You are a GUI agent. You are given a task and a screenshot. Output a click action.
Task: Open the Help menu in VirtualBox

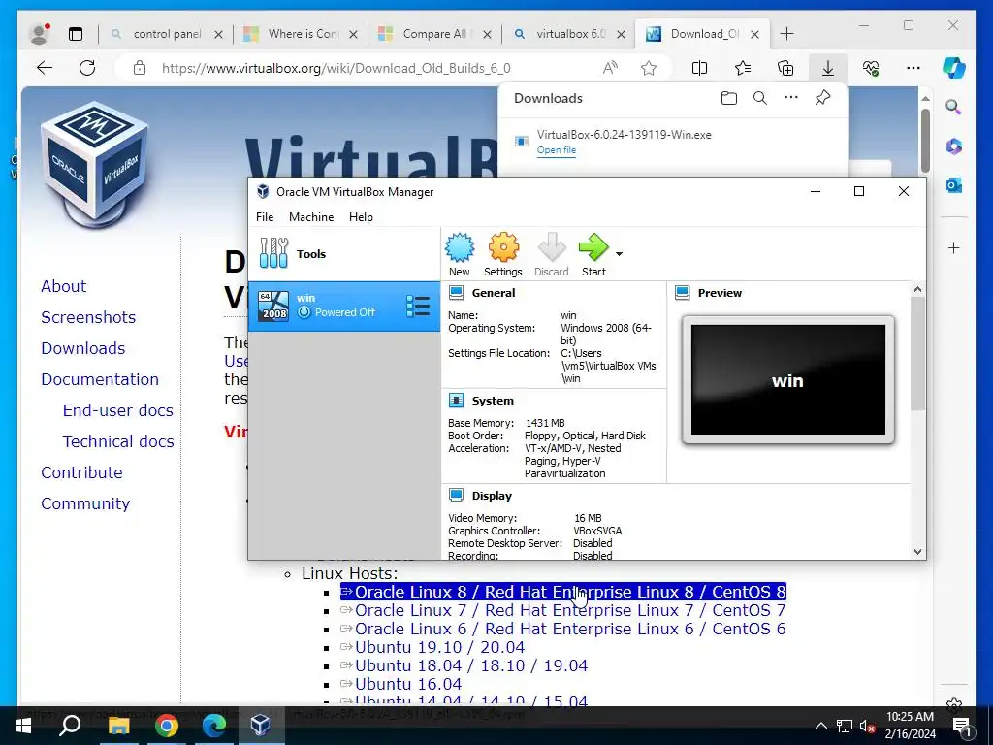coord(361,217)
